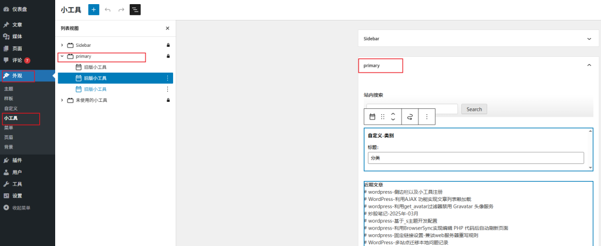The width and height of the screenshot is (601, 246).
Task: Toggle the list view button
Action: [x=135, y=9]
